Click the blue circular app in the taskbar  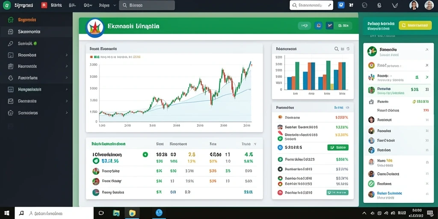tap(159, 213)
